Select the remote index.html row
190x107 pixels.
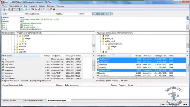[141, 62]
